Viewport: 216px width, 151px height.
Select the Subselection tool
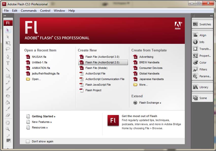point(8,36)
